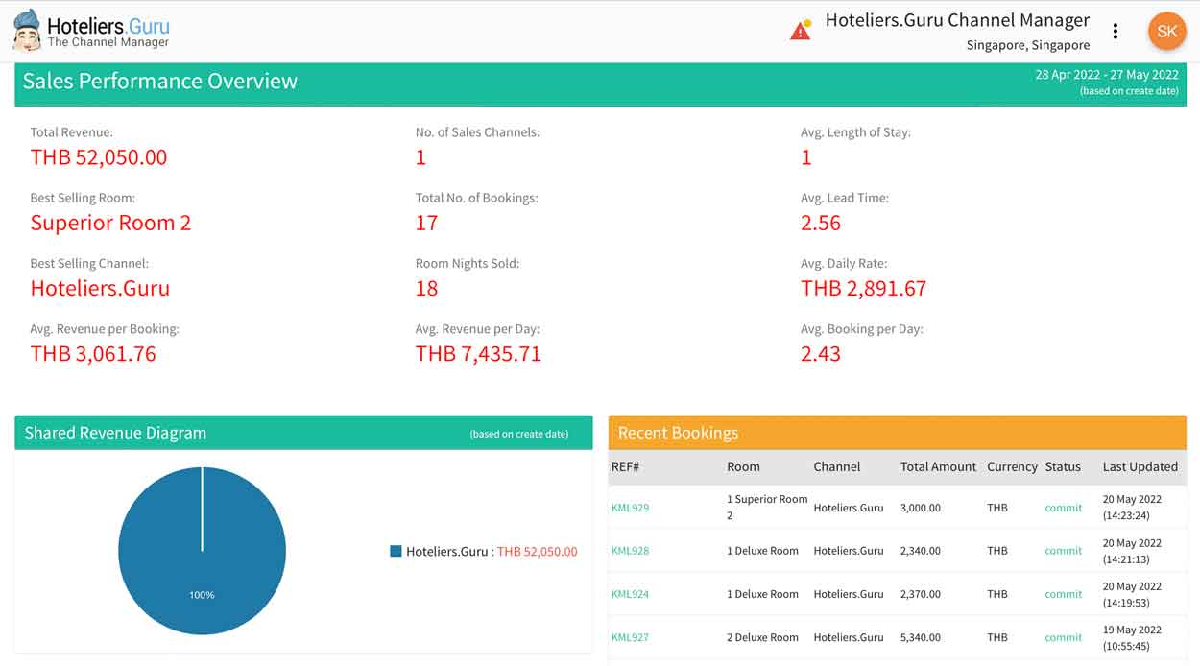This screenshot has height=666, width=1200.
Task: Click the REF# column header
Action: coord(625,466)
